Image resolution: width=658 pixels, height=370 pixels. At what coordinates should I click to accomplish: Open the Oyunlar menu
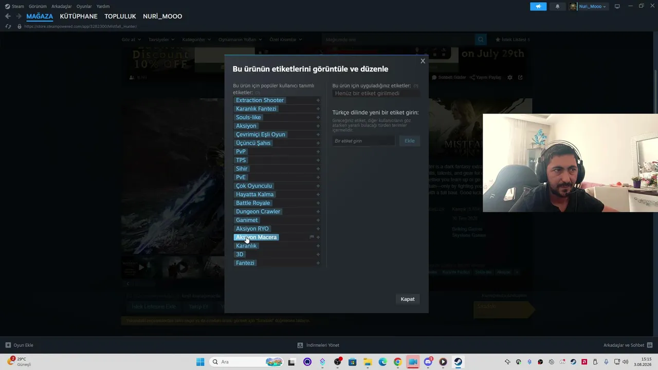tap(84, 6)
